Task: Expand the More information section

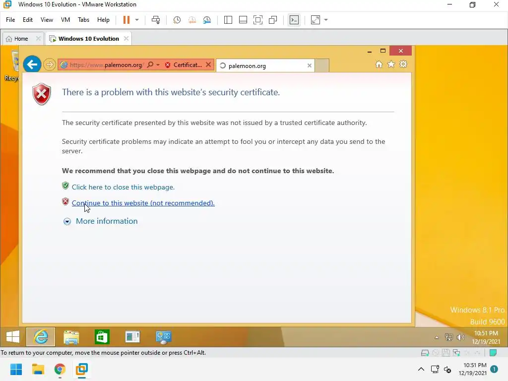Action: (100, 221)
